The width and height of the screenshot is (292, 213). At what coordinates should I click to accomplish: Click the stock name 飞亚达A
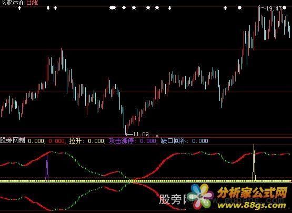click(x=12, y=3)
